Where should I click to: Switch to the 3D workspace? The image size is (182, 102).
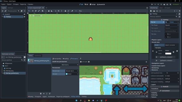pyautogui.click(x=86, y=5)
